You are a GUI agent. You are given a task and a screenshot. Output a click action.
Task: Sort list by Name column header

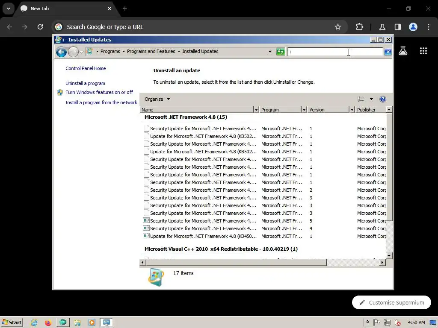point(197,110)
